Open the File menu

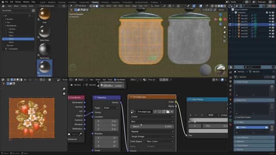click(6, 2)
